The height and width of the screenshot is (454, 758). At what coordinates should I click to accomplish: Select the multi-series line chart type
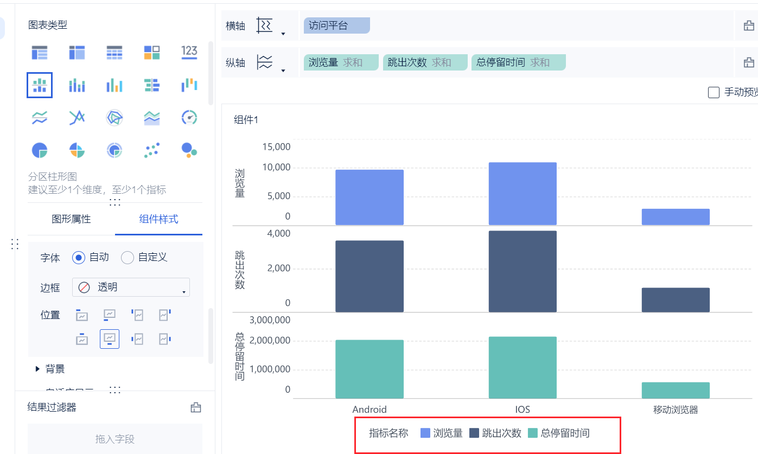[77, 118]
